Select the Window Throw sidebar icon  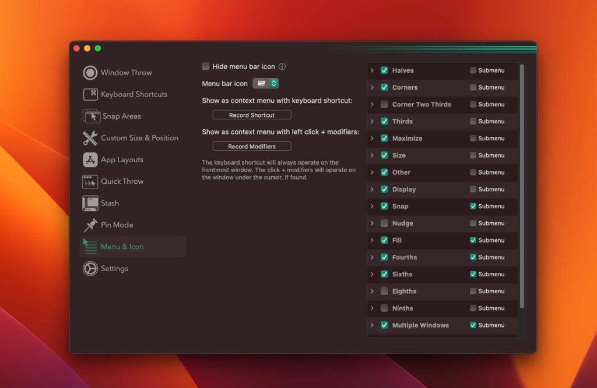point(90,72)
